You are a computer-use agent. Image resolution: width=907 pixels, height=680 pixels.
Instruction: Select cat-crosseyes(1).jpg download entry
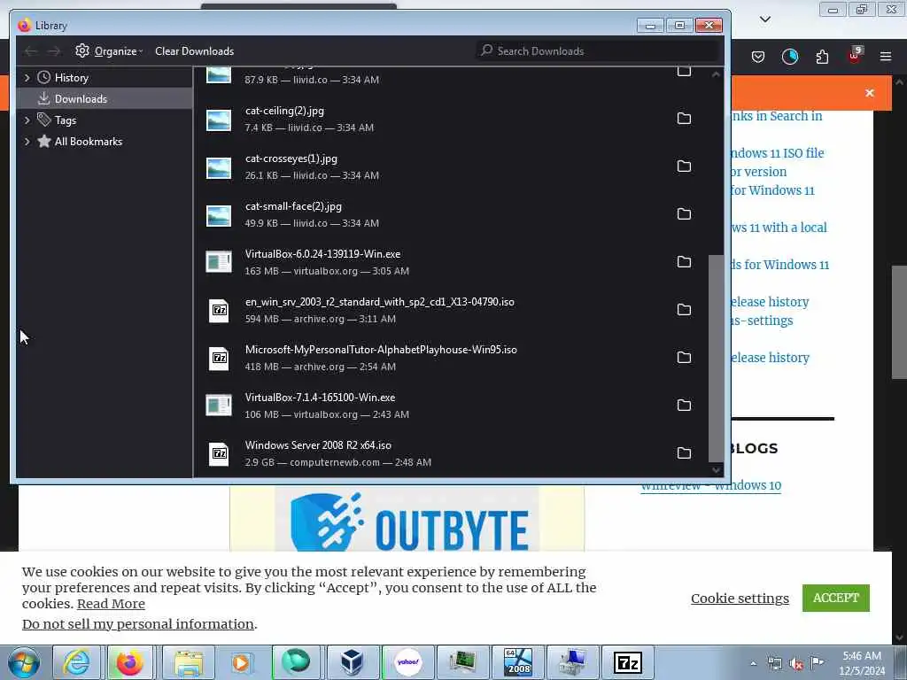tap(451, 166)
